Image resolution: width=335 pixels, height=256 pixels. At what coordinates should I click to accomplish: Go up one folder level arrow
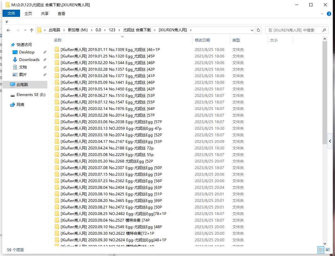coord(32,30)
